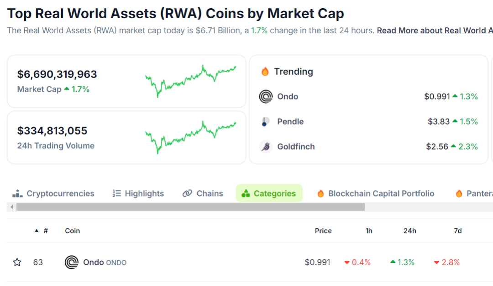Sort table by Price column
Image resolution: width=493 pixels, height=286 pixels.
coord(323,231)
